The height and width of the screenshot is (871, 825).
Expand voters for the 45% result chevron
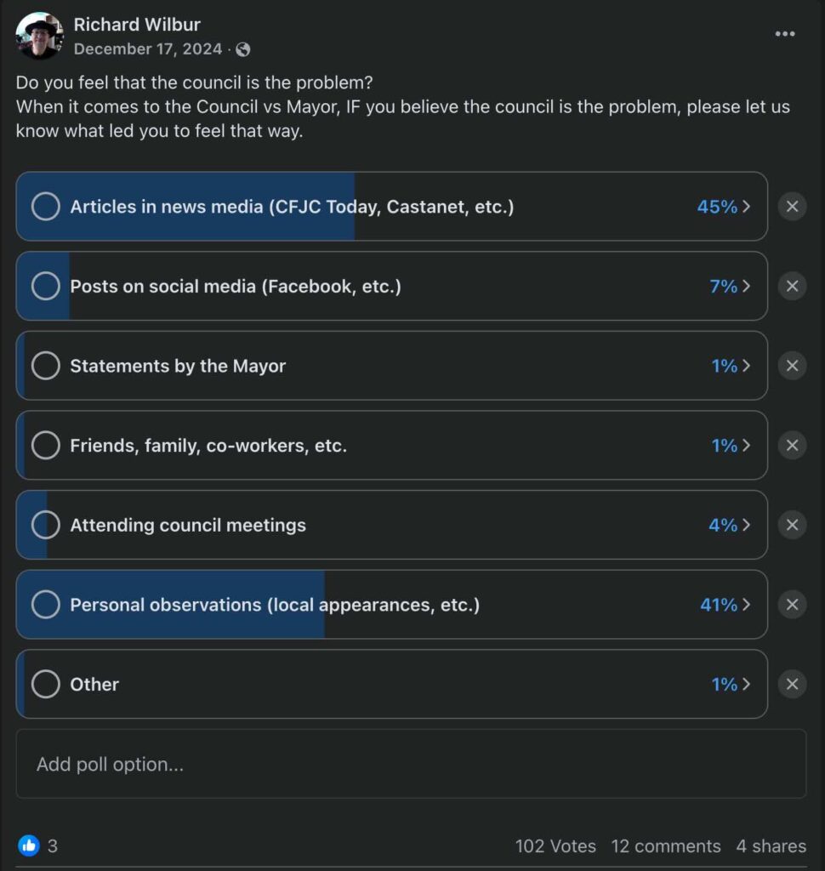coord(746,207)
